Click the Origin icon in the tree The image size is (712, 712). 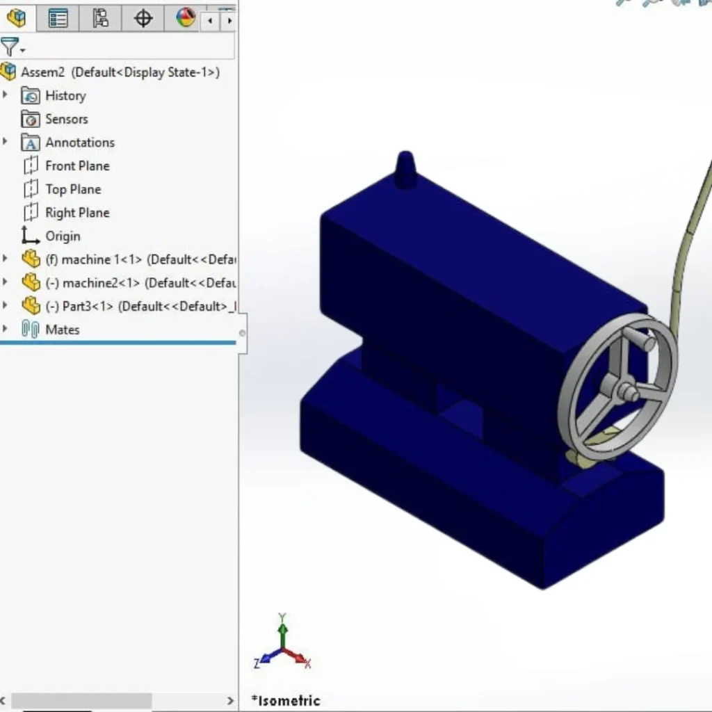(29, 236)
